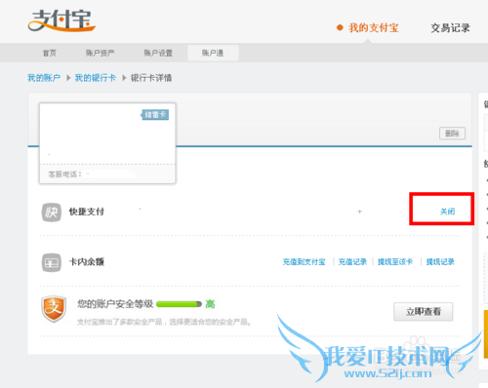Image resolution: width=488 pixels, height=388 pixels.
Task: Click 银行卡详情 breadcrumb text
Action: (x=151, y=78)
